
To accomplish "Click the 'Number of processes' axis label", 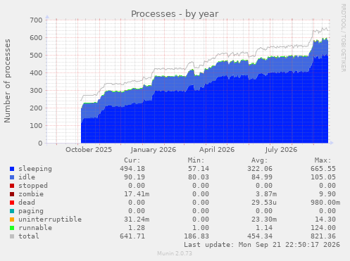I will pyautogui.click(x=7, y=81).
